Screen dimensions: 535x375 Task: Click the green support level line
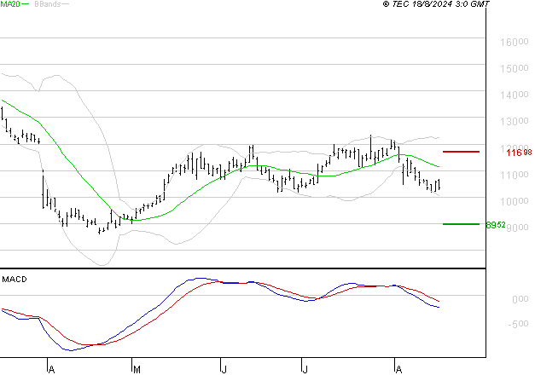click(461, 224)
